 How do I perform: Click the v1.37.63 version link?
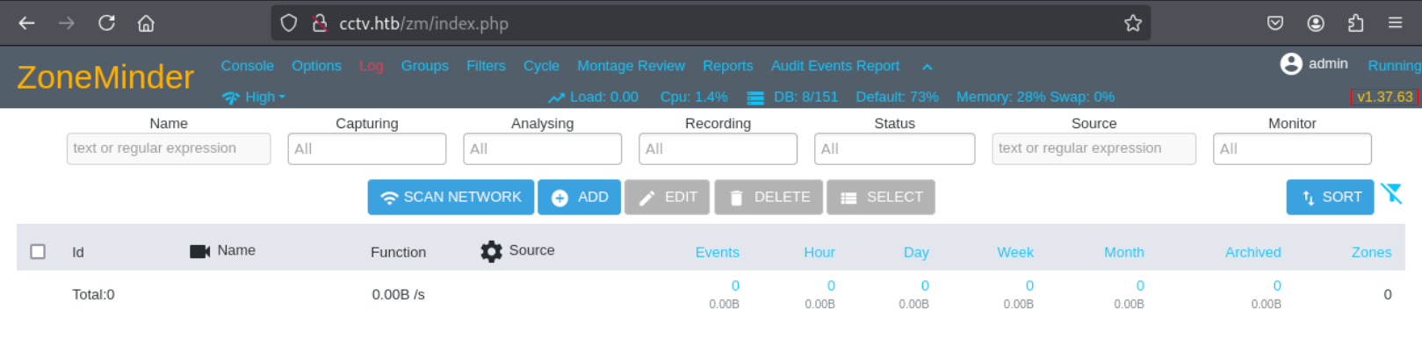coord(1384,97)
